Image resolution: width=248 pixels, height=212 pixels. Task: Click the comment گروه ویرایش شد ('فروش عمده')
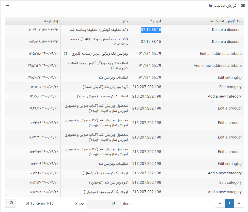pos(105,87)
